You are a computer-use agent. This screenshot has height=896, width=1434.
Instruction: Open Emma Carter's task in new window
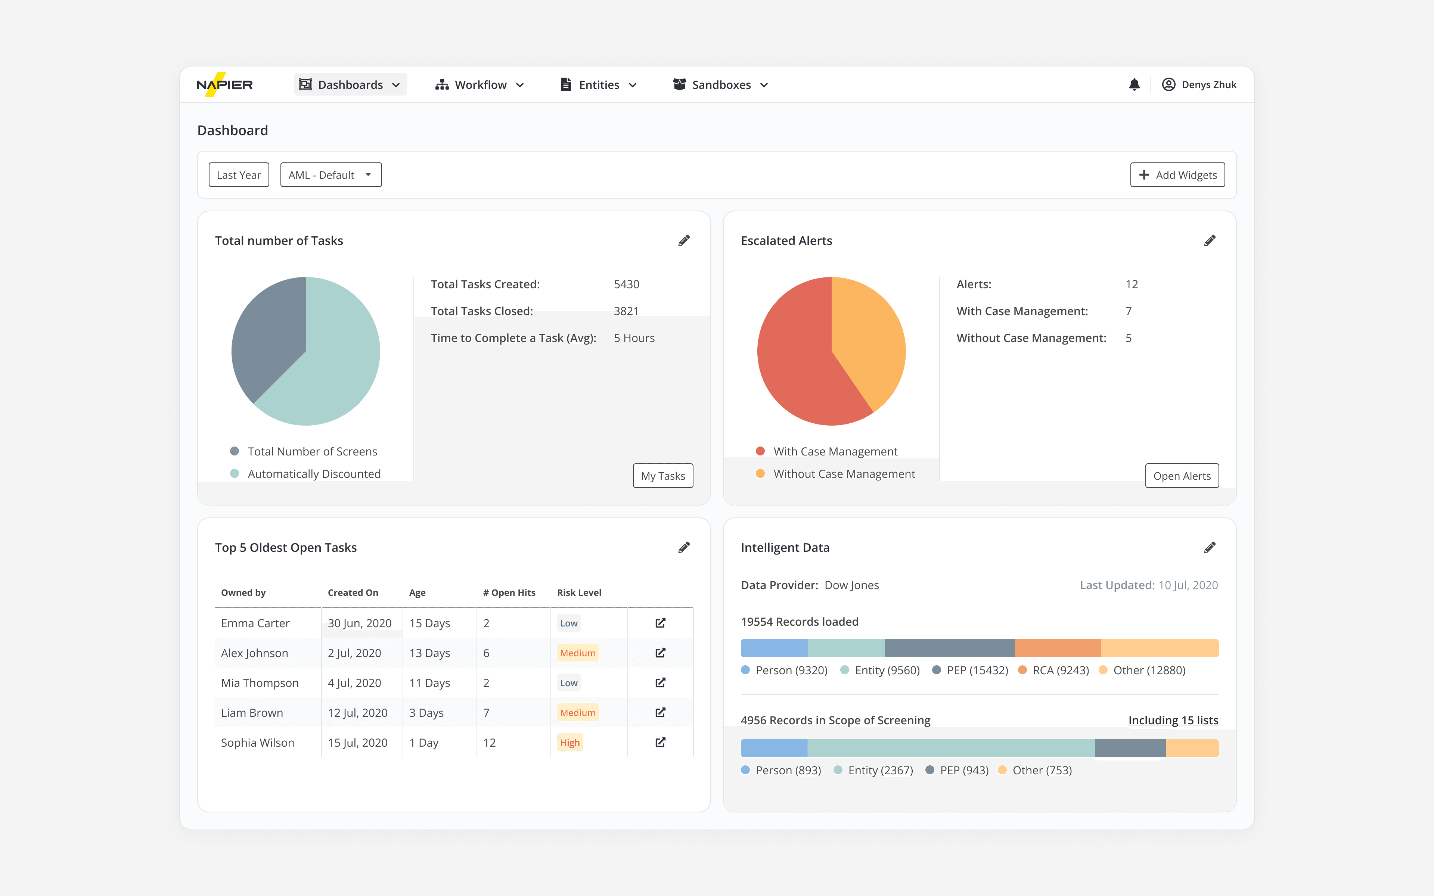pos(660,623)
